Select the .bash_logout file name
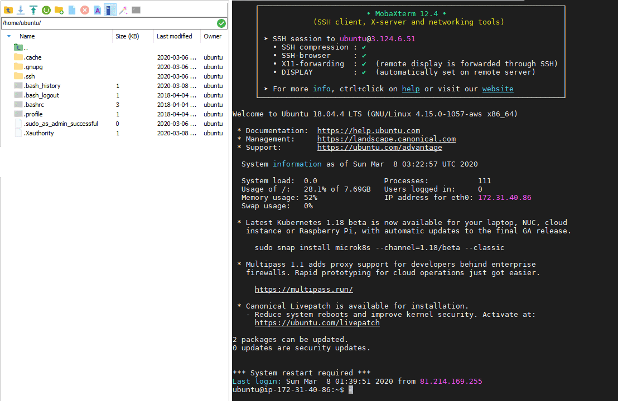This screenshot has height=401, width=618. point(41,95)
